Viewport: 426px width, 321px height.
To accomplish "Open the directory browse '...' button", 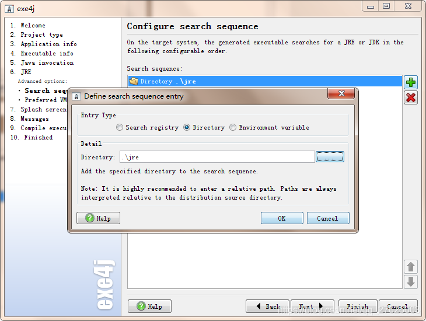I will tap(330, 157).
